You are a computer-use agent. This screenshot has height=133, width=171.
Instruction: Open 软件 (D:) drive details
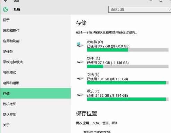point(122,62)
